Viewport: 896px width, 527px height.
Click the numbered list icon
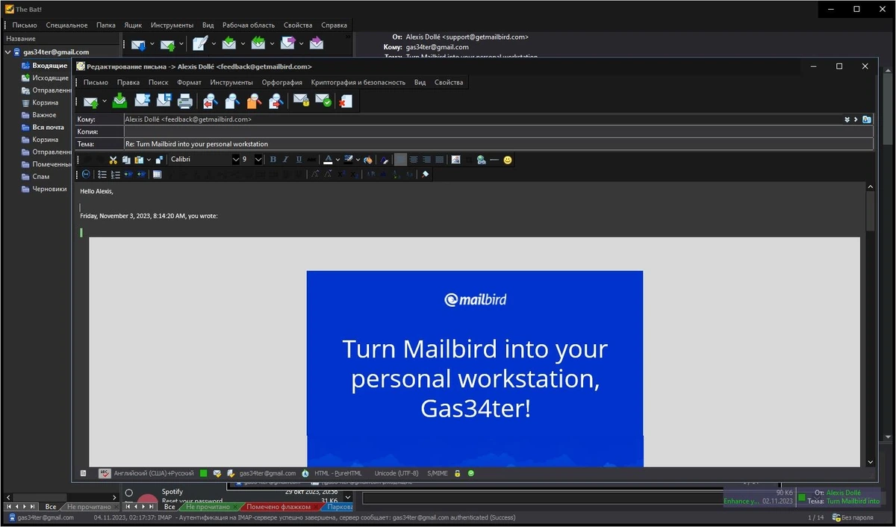pyautogui.click(x=115, y=174)
